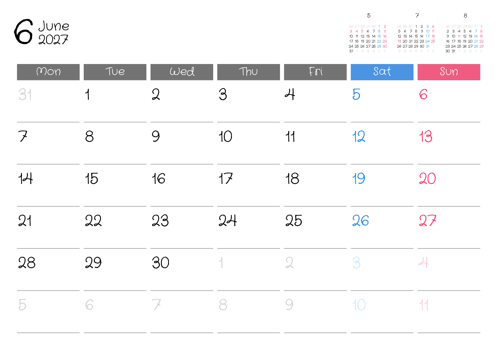Viewport: 500px width, 353px height.
Task: Select Wednesday June 30
Action: [x=160, y=263]
